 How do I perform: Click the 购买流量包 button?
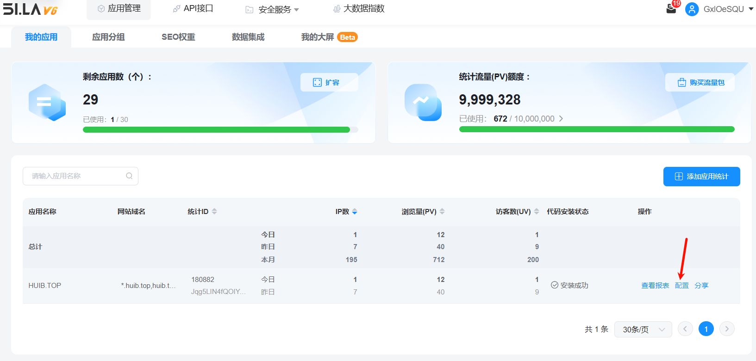pos(700,82)
